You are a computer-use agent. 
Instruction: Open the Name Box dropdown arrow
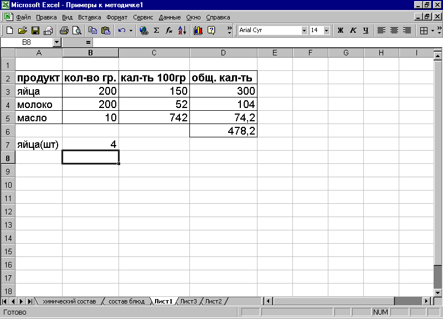click(57, 43)
